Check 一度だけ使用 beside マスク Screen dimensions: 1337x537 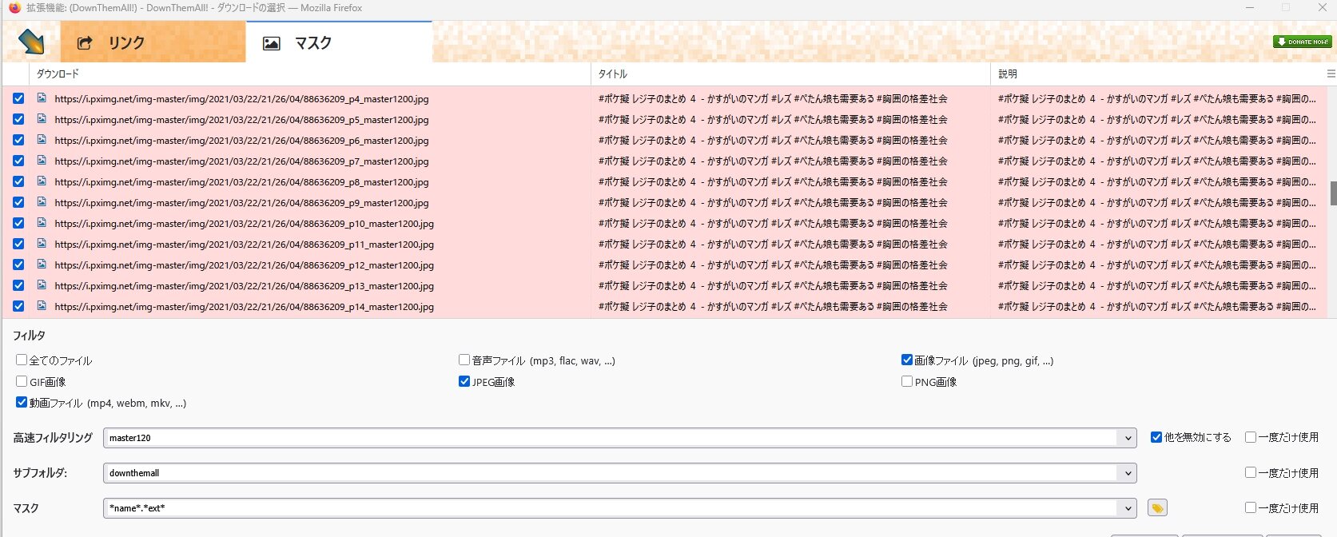click(1251, 507)
